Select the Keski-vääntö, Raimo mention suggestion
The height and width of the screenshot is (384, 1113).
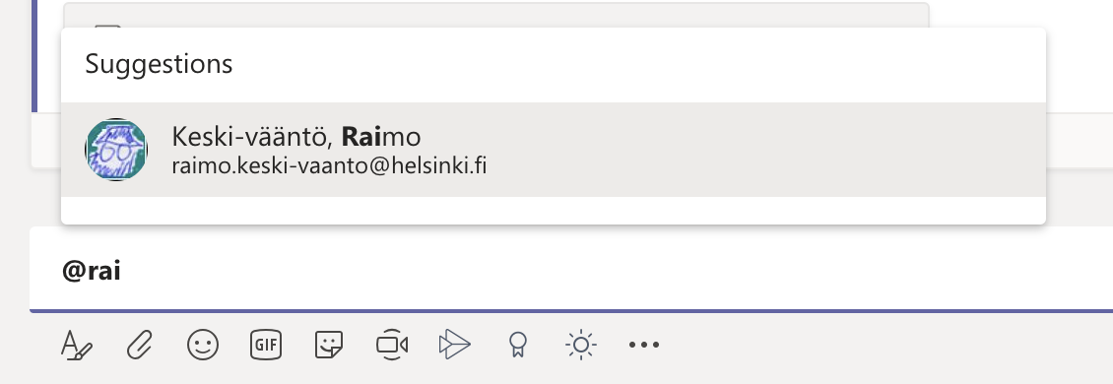553,150
